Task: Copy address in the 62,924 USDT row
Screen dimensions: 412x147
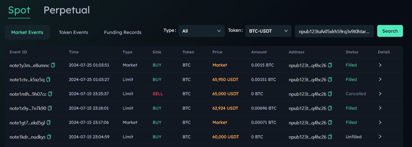Action: click(330, 108)
